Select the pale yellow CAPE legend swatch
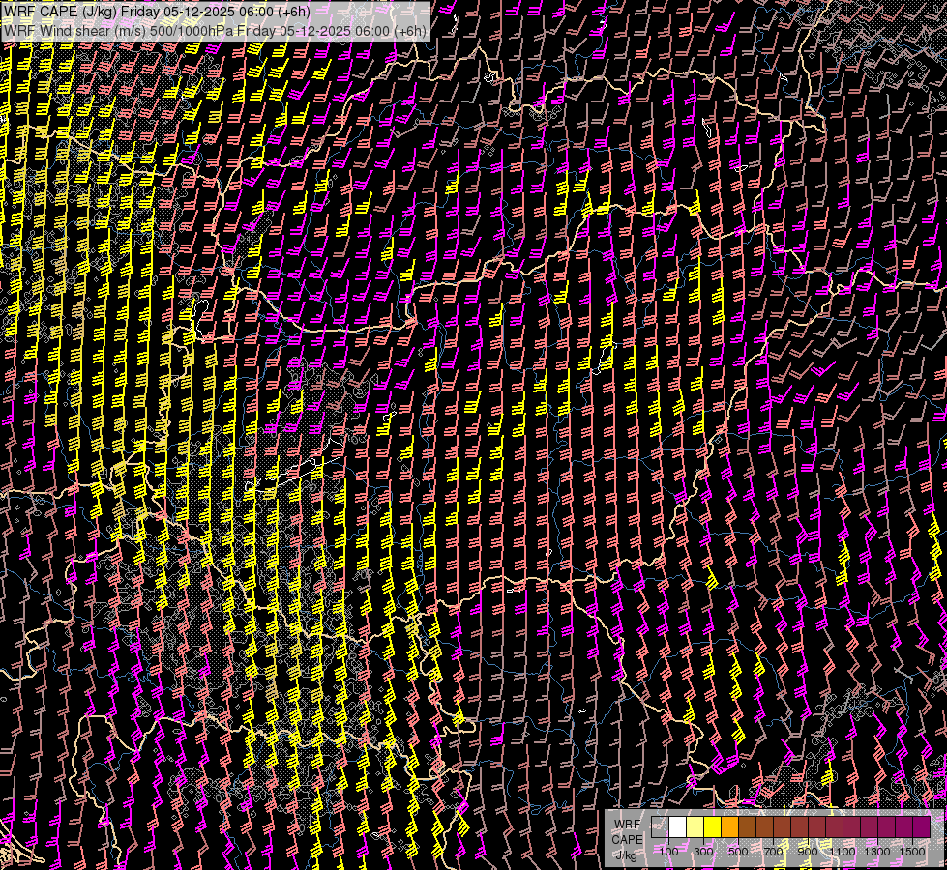Viewport: 947px width, 870px height. (x=695, y=827)
